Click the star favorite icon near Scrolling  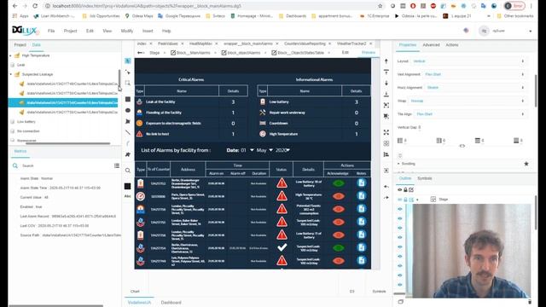(526, 164)
